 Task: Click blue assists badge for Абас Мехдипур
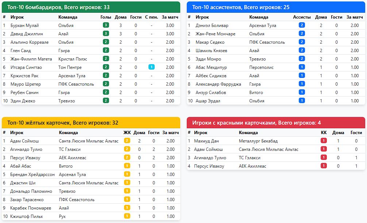point(302,67)
